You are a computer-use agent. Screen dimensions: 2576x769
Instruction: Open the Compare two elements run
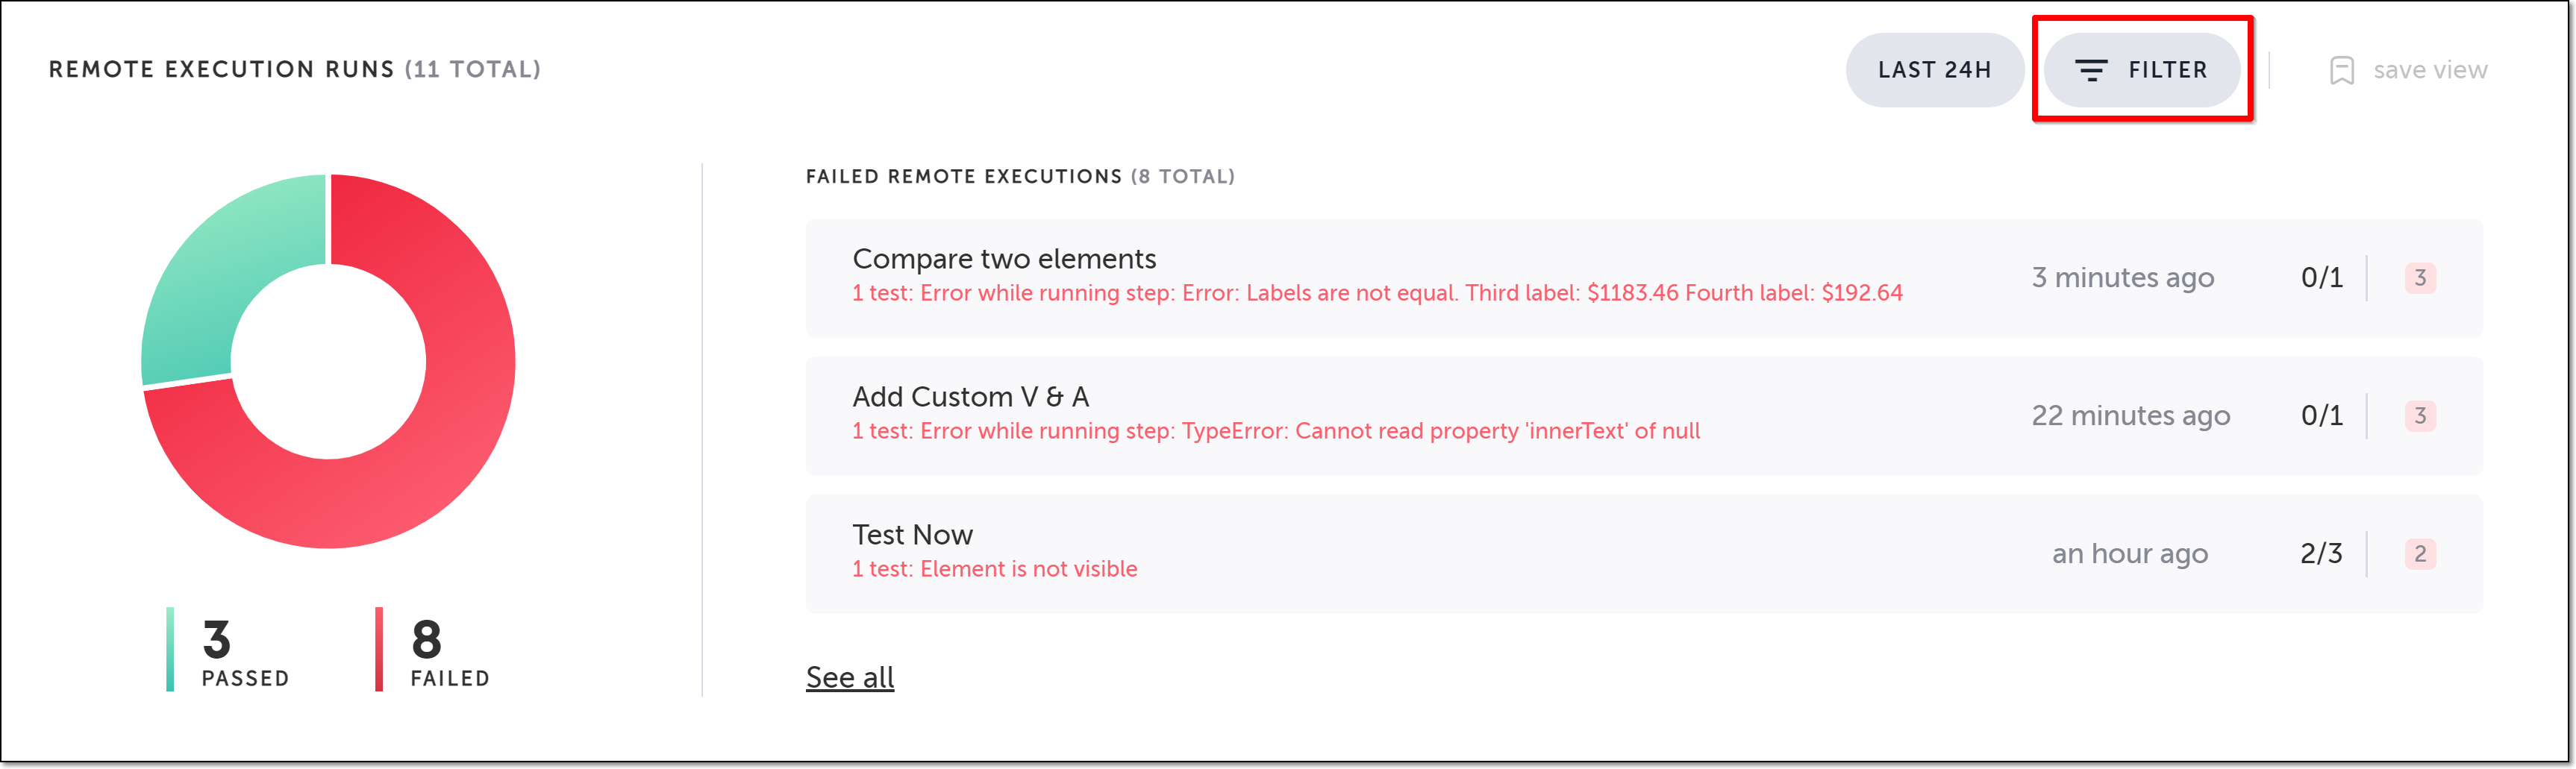point(1004,259)
